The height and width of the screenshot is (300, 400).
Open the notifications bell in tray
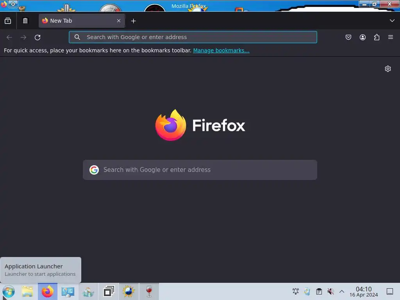[x=296, y=291]
